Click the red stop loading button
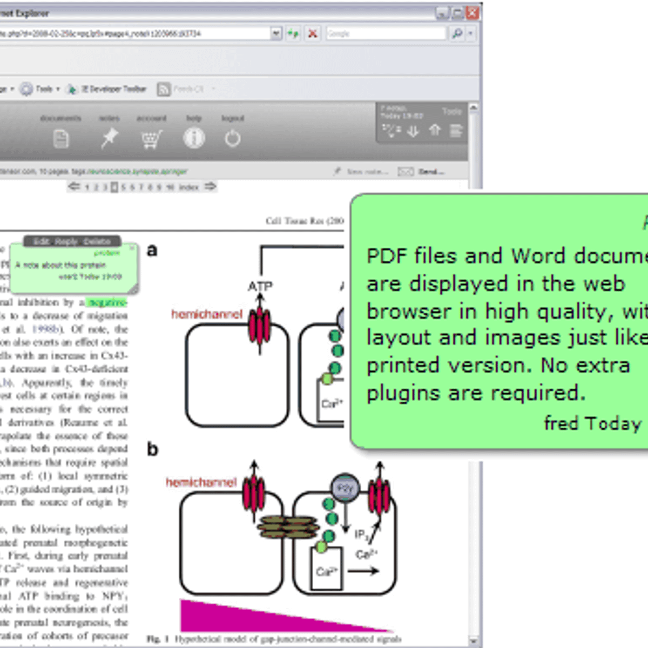 coord(313,33)
